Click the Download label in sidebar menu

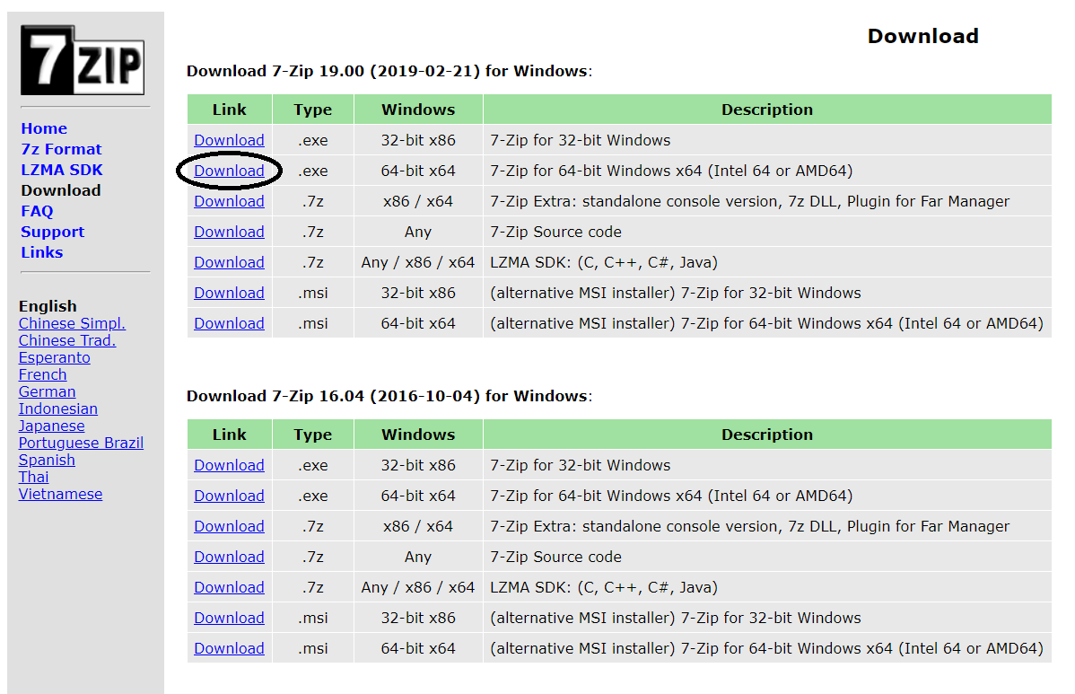point(61,190)
